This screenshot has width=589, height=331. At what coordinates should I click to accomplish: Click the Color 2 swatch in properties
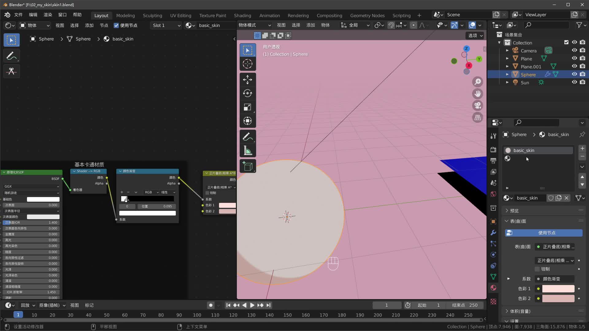tap(558, 299)
